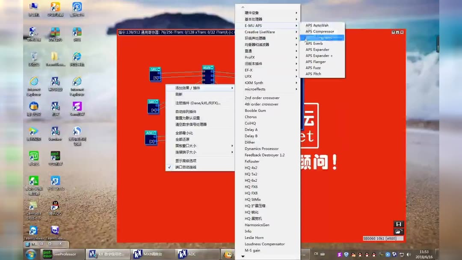The height and width of the screenshot is (260, 462).
Task: Click the save icon in the window corner
Action: coord(398,223)
